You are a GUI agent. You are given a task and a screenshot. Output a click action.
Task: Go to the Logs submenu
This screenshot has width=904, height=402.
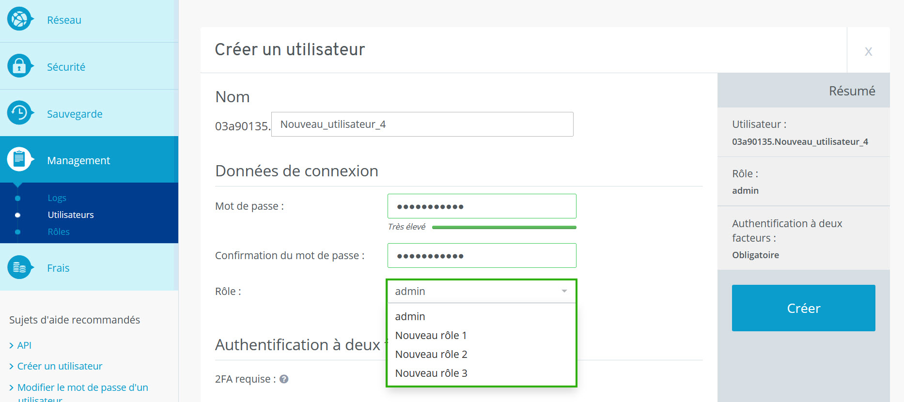[57, 198]
